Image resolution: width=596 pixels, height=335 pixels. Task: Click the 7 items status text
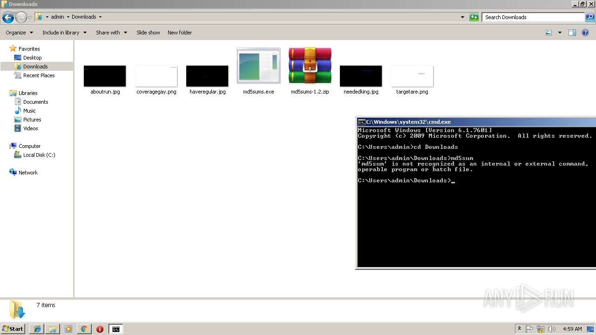coord(46,305)
